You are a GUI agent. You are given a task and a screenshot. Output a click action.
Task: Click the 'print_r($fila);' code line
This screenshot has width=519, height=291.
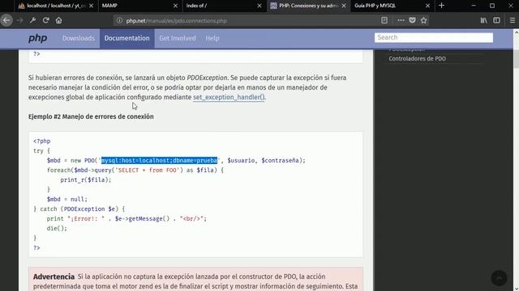(x=86, y=179)
